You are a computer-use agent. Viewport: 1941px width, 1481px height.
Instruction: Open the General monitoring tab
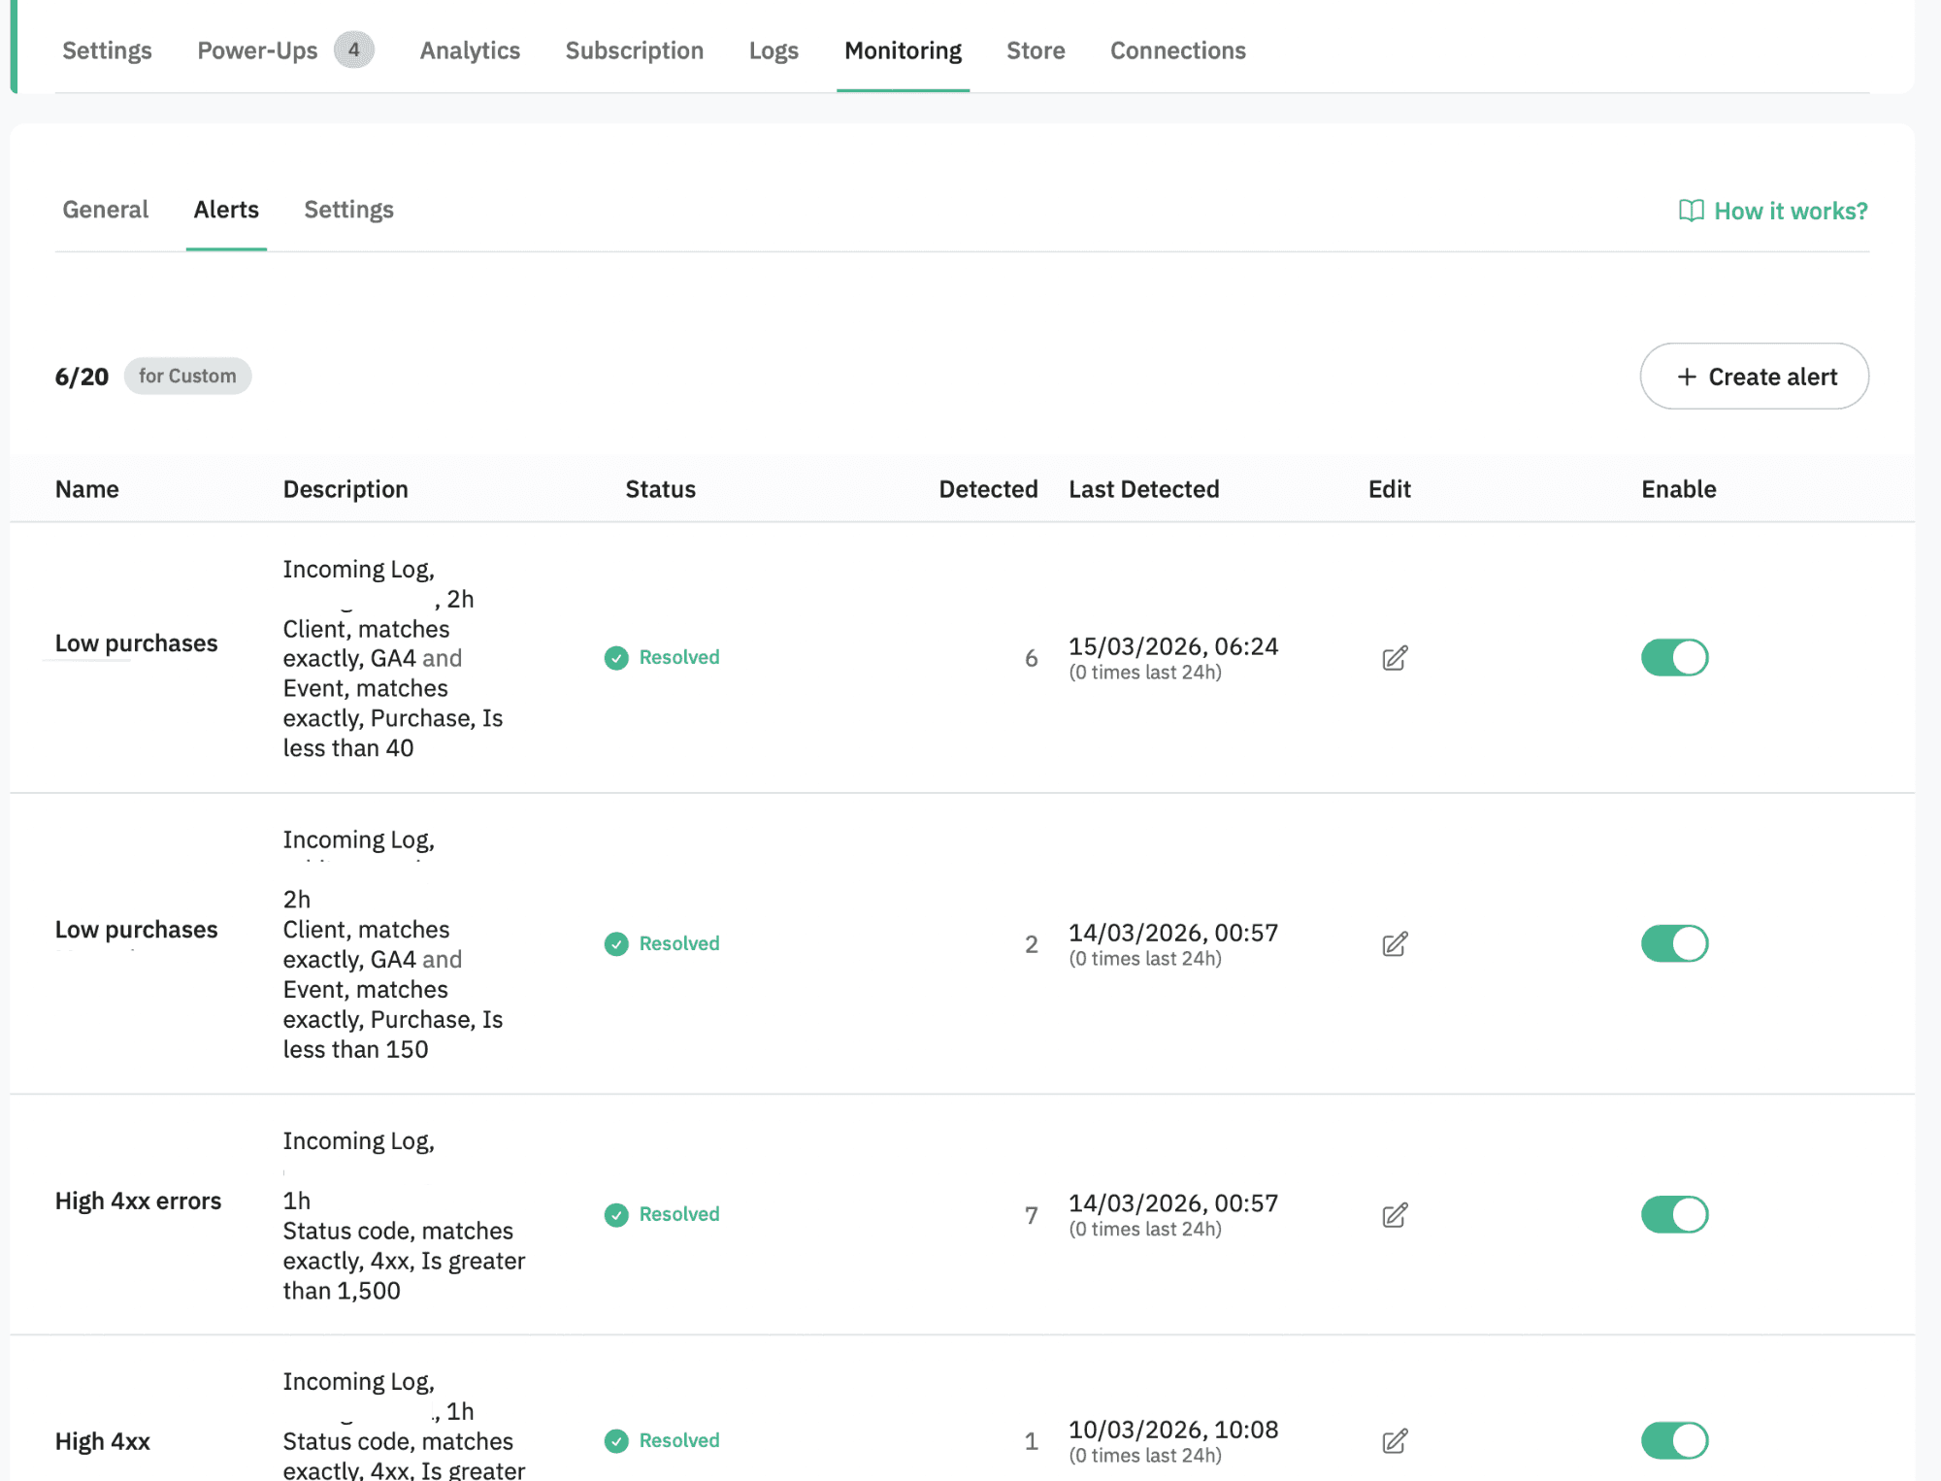tap(105, 210)
